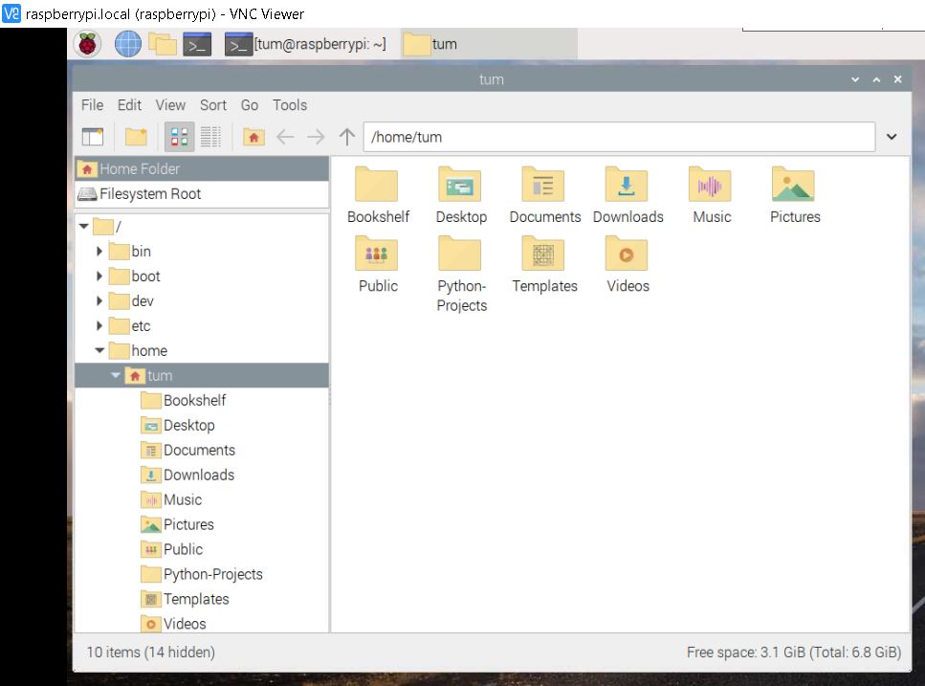Switch to detailed list view mode
925x686 pixels.
click(210, 137)
